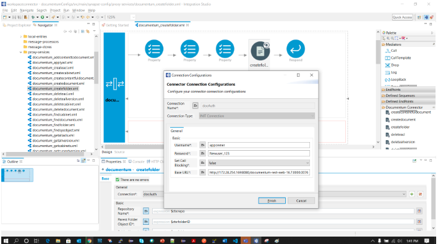Collapse the proxy-services folder
This screenshot has width=438, height=244.
tap(20, 52)
